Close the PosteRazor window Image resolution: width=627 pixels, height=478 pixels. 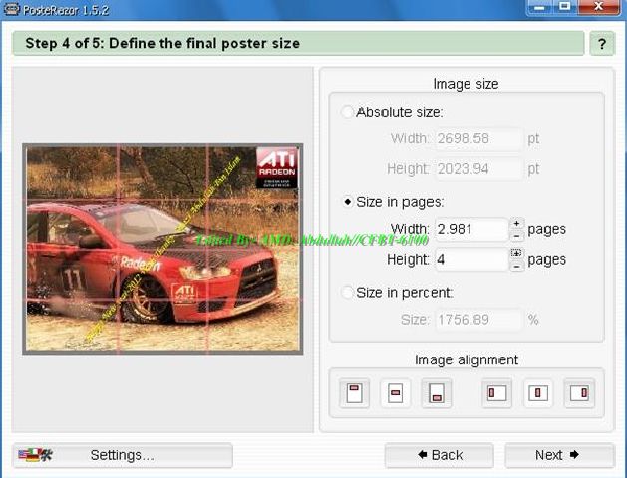click(x=599, y=7)
